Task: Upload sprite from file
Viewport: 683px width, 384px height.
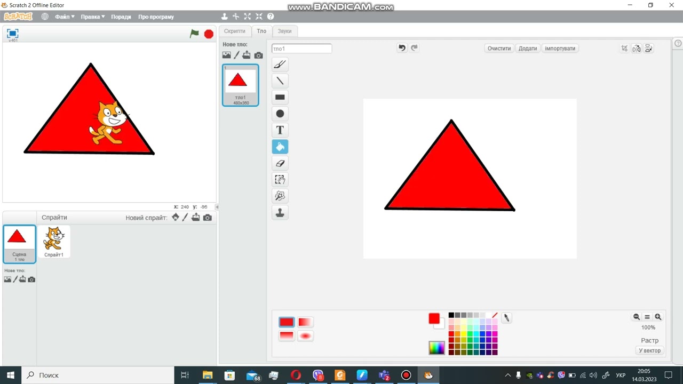Action: coord(196,217)
